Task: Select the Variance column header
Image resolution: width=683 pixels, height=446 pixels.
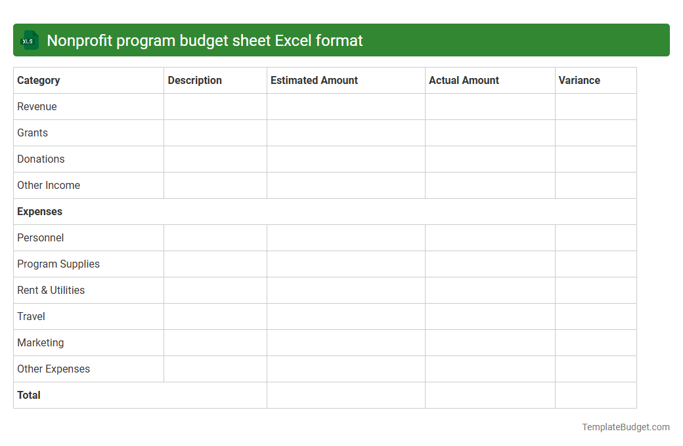Action: pyautogui.click(x=579, y=80)
